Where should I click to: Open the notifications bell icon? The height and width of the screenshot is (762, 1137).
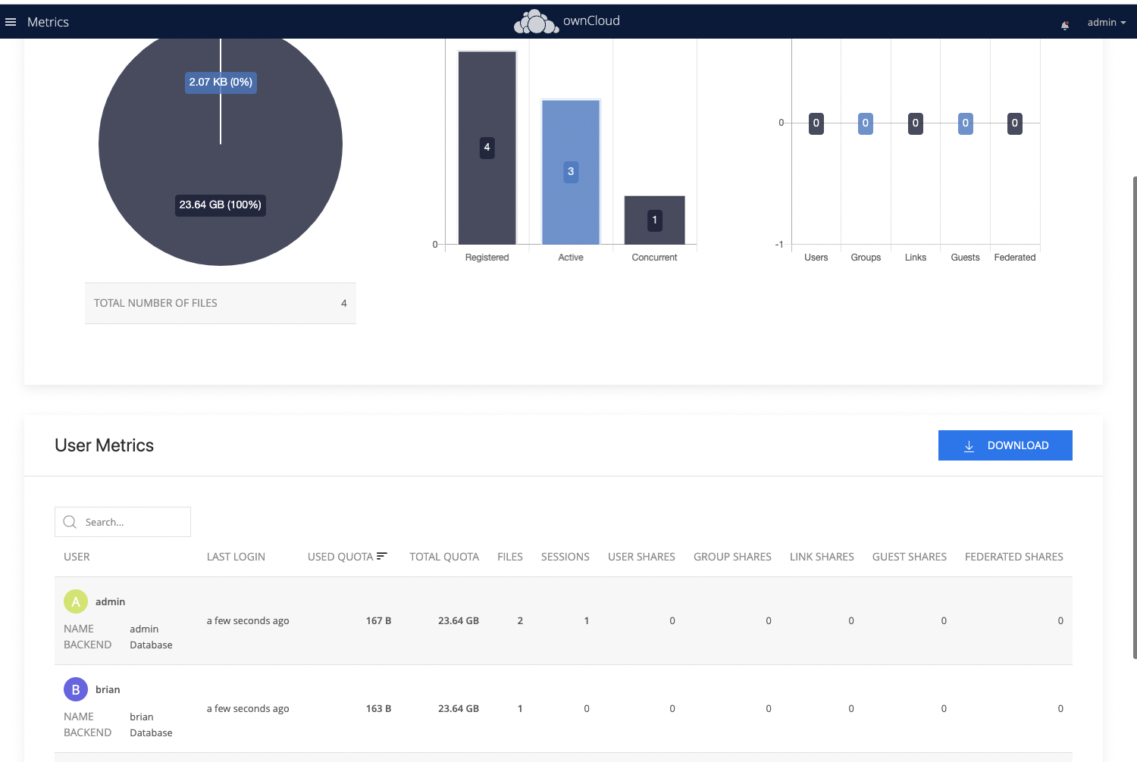(x=1065, y=24)
